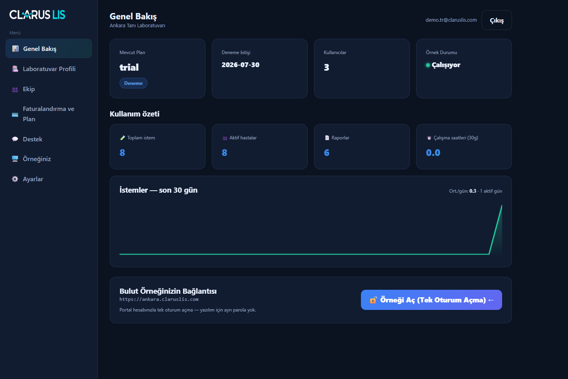Click the Faturalandırma credit card icon
568x379 pixels.
click(x=15, y=114)
